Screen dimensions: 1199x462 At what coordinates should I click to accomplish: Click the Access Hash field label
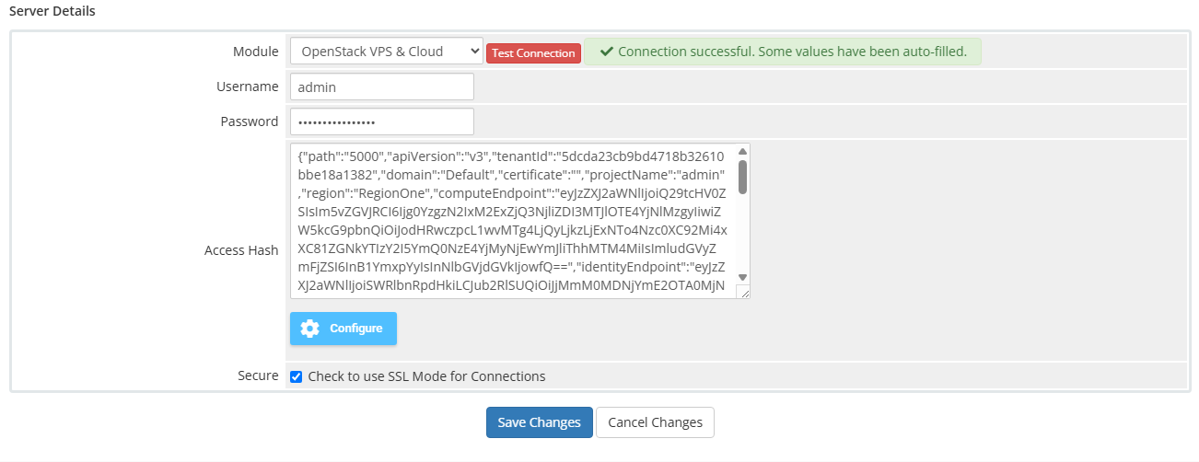coord(241,250)
